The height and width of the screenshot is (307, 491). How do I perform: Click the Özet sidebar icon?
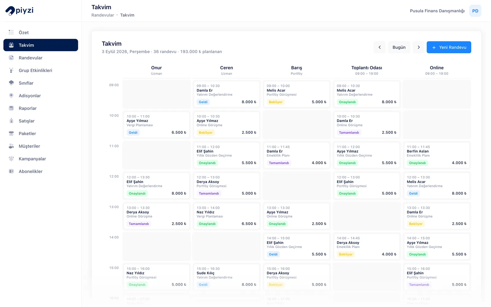click(x=11, y=33)
